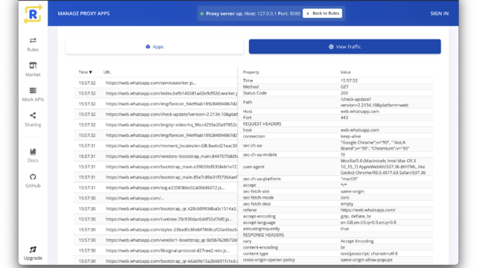Select the qr-video-hq request row
477x268 pixels.
click(x=156, y=124)
